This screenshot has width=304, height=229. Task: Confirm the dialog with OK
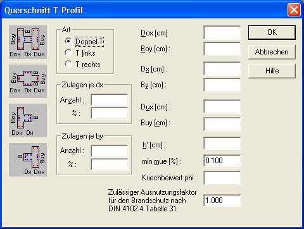tap(272, 32)
